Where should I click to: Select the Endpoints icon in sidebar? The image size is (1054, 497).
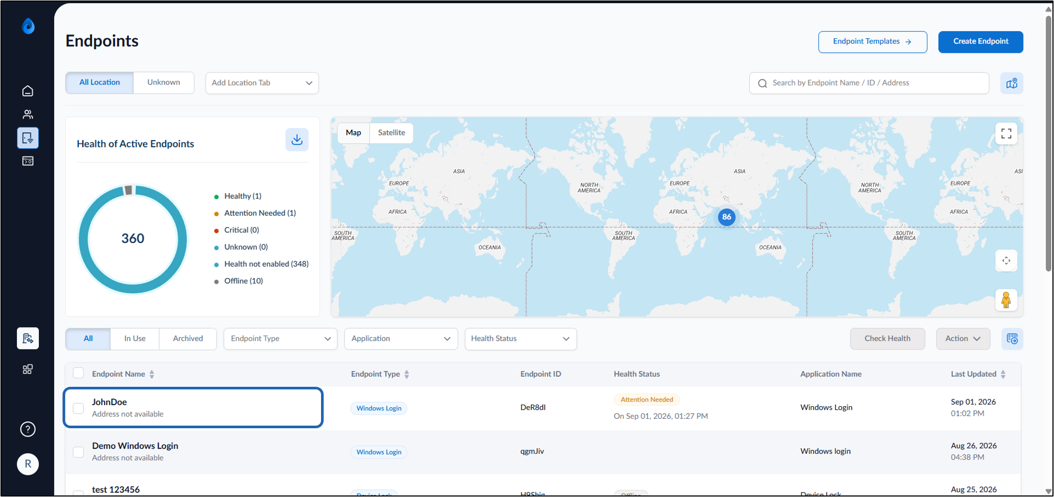click(x=28, y=138)
